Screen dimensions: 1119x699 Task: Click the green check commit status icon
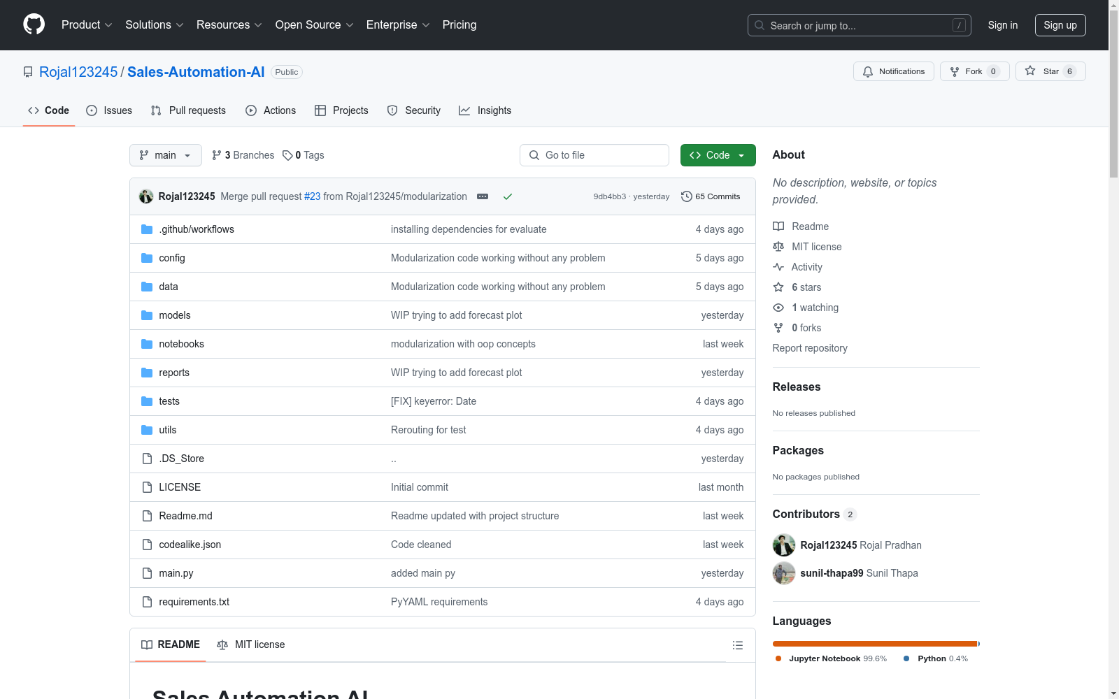tap(508, 196)
